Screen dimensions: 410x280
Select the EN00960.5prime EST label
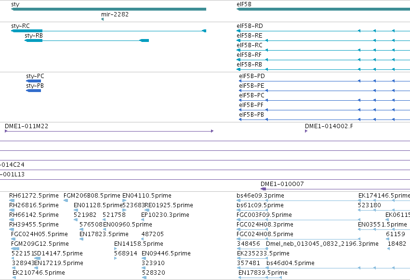coord(128,225)
